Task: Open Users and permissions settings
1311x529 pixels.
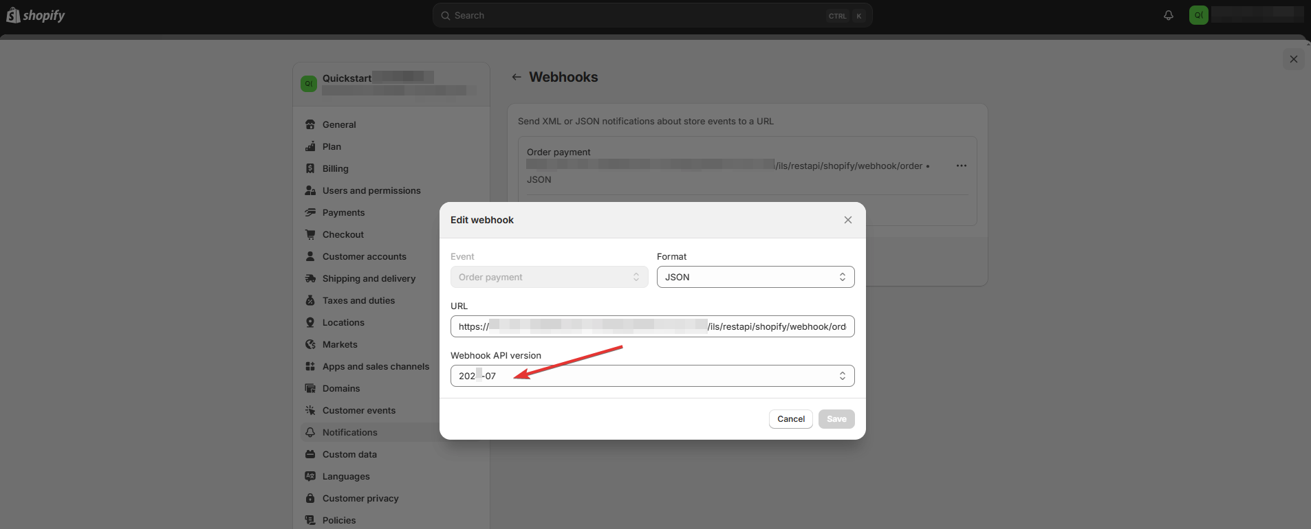Action: (371, 190)
